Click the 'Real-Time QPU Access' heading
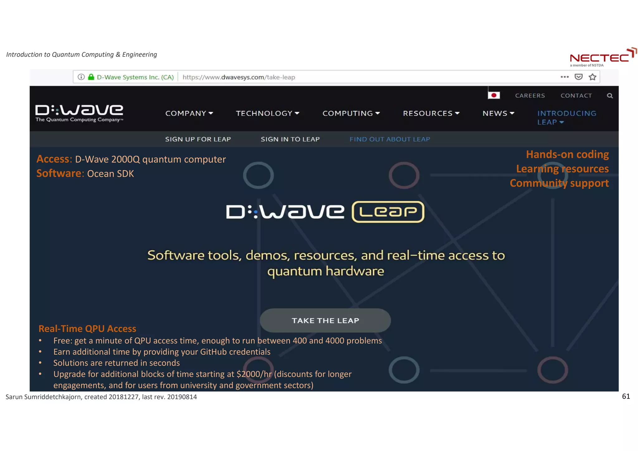Viewport: 638px width, 451px height. click(87, 329)
